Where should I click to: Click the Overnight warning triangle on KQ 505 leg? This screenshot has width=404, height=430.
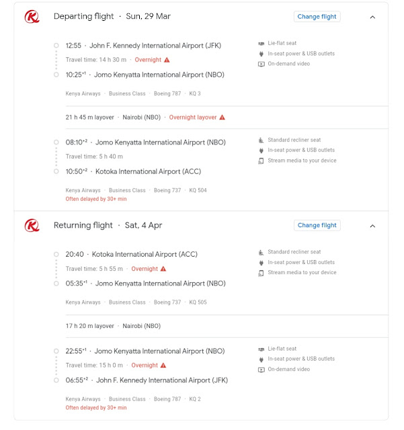[x=163, y=269]
